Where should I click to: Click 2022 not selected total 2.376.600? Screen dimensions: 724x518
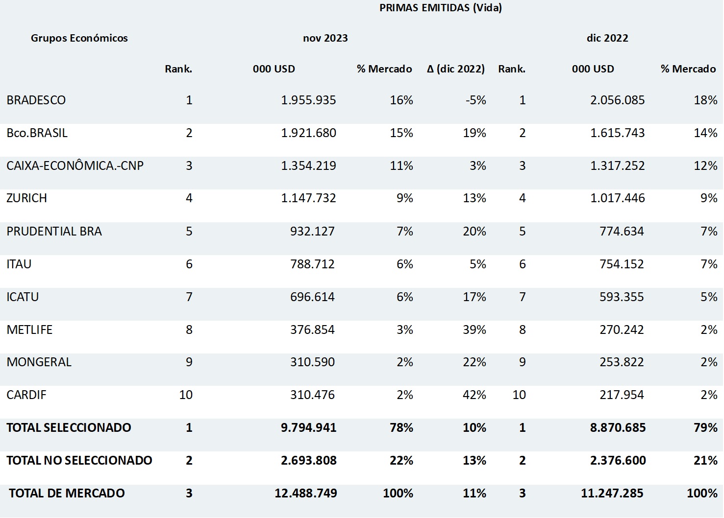pyautogui.click(x=618, y=460)
